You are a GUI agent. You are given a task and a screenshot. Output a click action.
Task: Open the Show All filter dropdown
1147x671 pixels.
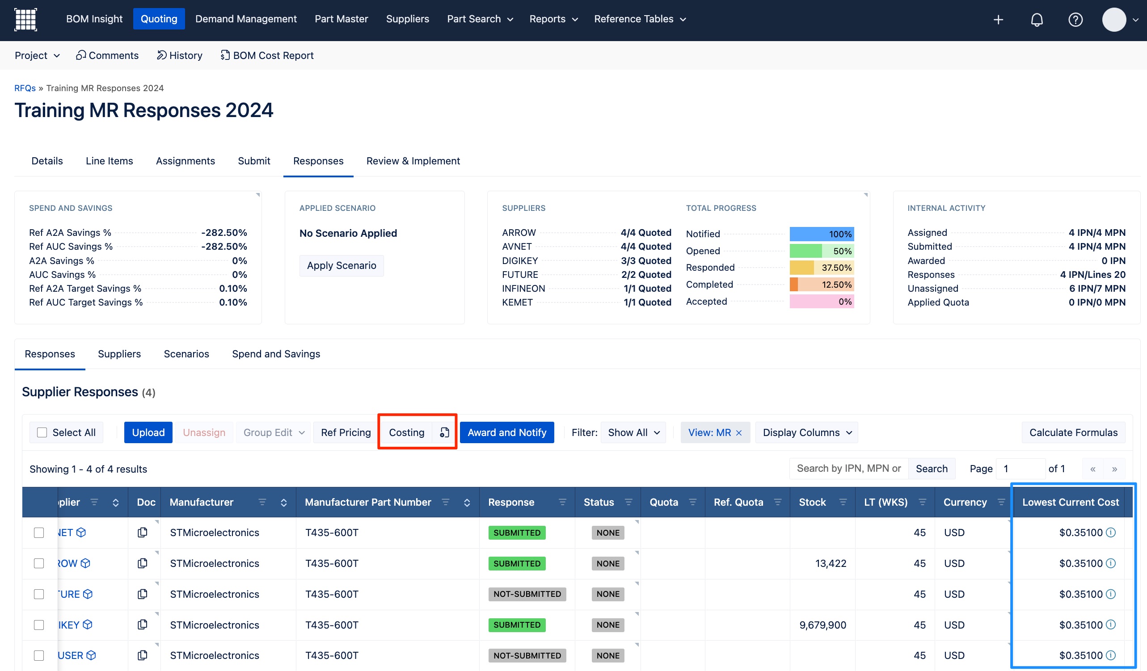[x=633, y=432]
